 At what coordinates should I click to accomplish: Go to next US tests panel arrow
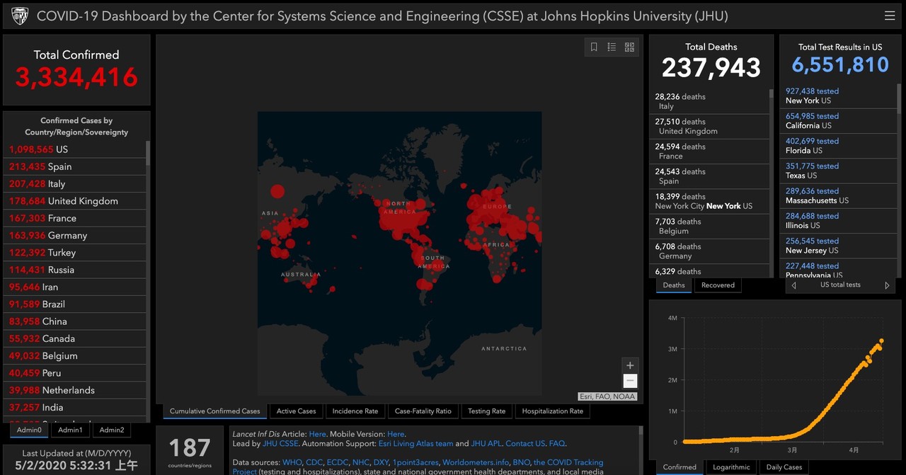[x=887, y=285]
